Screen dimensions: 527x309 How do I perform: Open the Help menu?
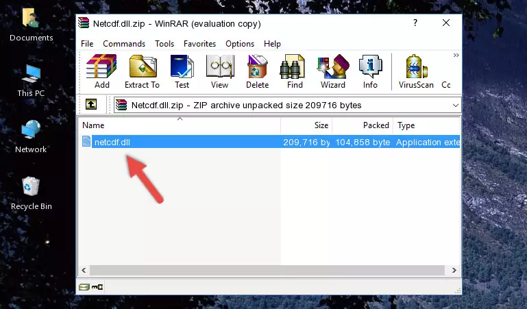(272, 44)
